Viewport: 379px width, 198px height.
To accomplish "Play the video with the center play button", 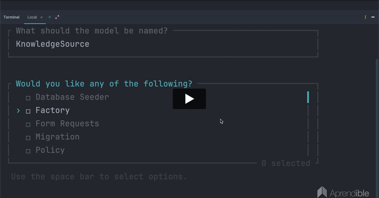I will pos(189,99).
